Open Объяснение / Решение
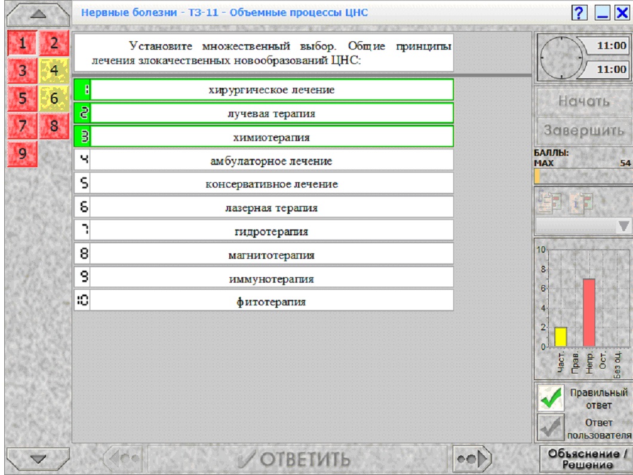This screenshot has height=475, width=633. tap(586, 459)
